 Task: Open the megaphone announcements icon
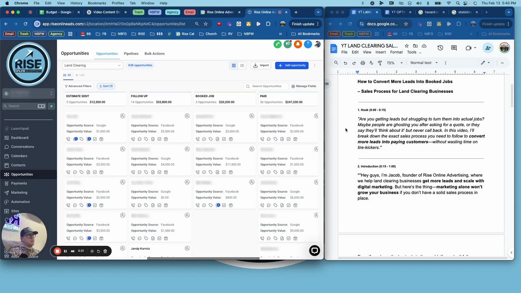point(288,44)
